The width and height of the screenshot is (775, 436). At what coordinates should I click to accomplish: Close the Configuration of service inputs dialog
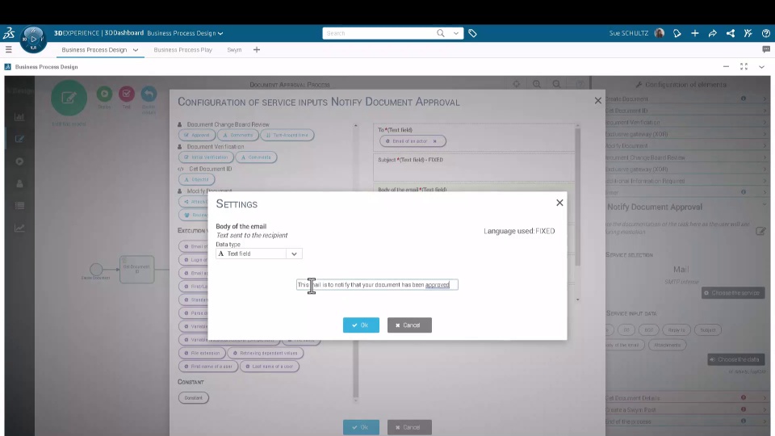coord(598,100)
